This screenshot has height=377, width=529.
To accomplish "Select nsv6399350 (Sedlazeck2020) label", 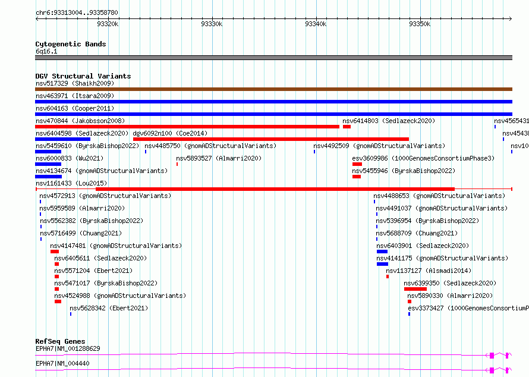I will click(450, 283).
